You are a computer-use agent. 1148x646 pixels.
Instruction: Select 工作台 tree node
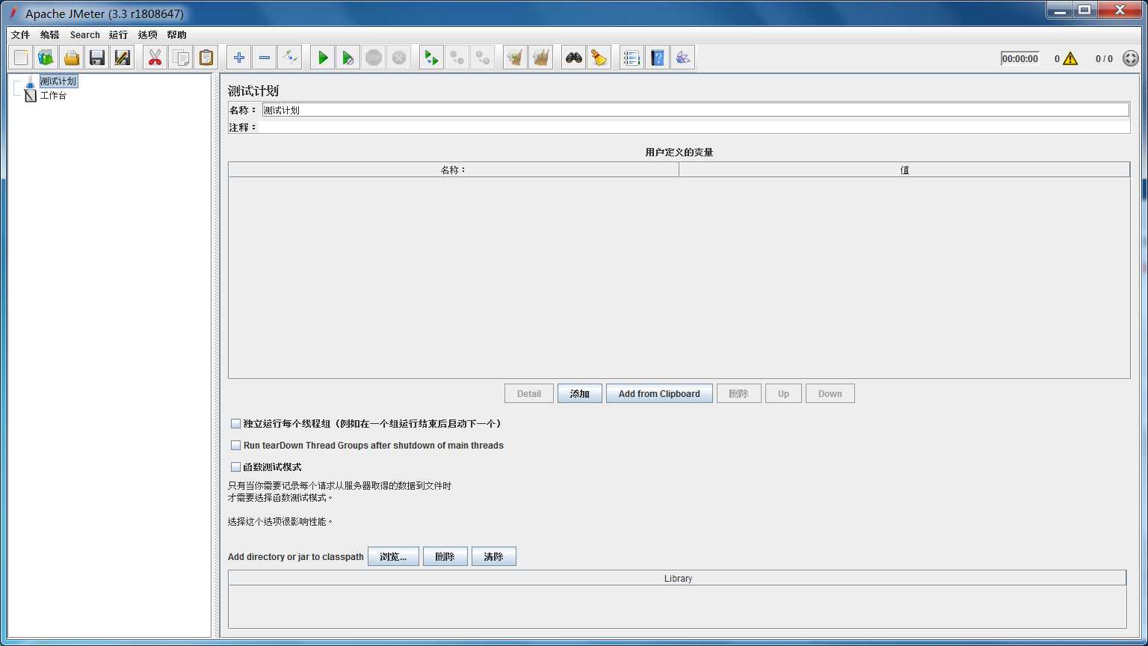[x=53, y=96]
